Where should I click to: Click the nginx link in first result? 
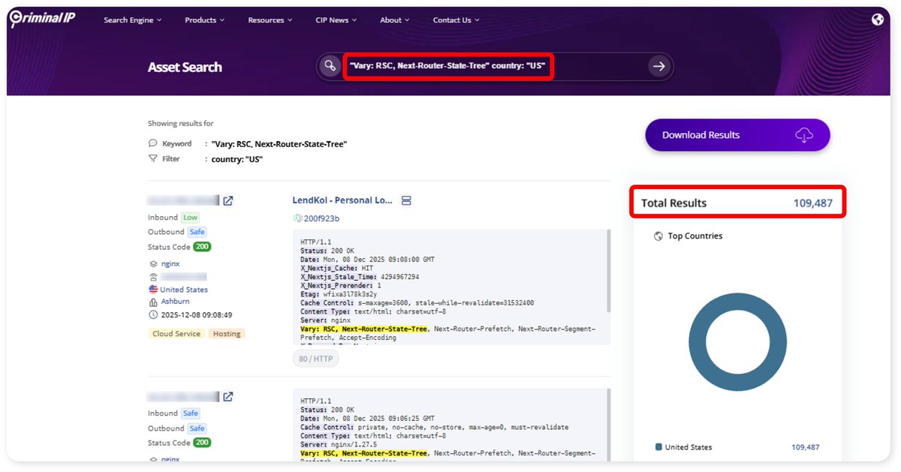(170, 264)
